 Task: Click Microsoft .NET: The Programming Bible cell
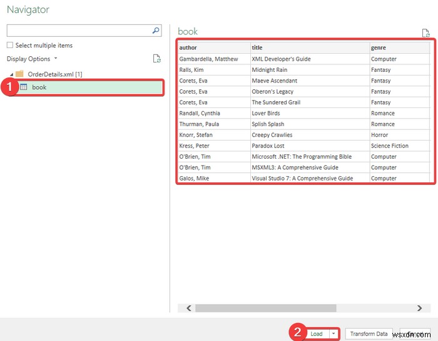310,157
